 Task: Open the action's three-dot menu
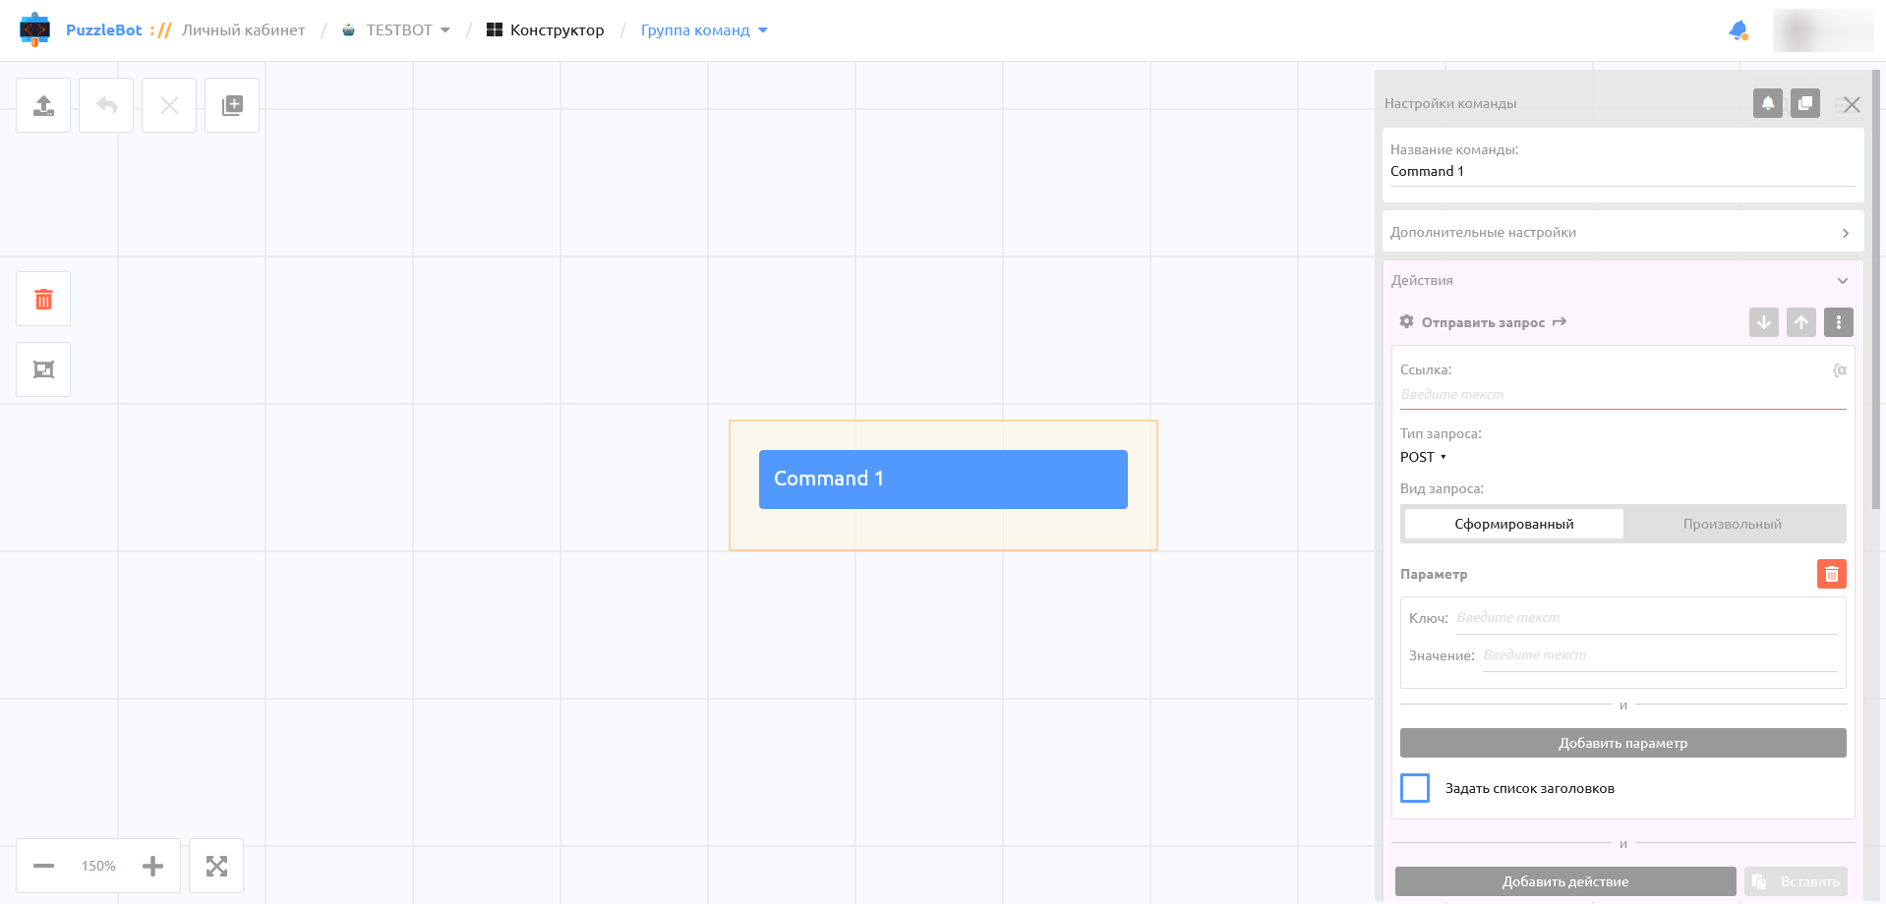pos(1839,322)
